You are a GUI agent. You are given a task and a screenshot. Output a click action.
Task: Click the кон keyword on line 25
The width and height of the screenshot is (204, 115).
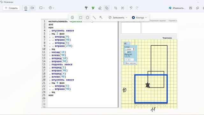[x=51, y=95]
